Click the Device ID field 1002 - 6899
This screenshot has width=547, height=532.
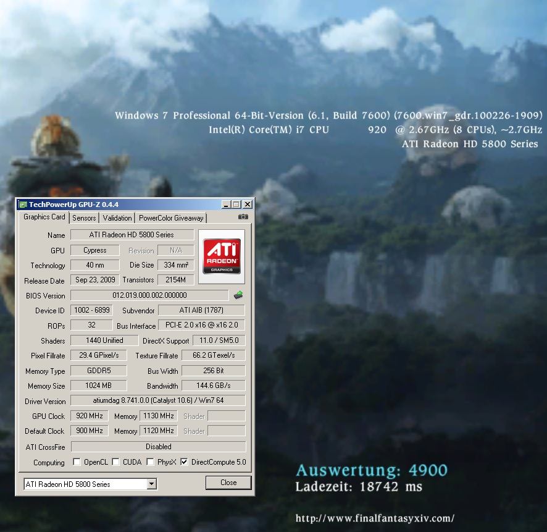tap(92, 310)
